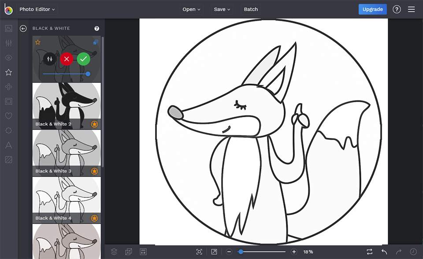Open the Layers panel from the bottom toolbar

[x=114, y=252]
